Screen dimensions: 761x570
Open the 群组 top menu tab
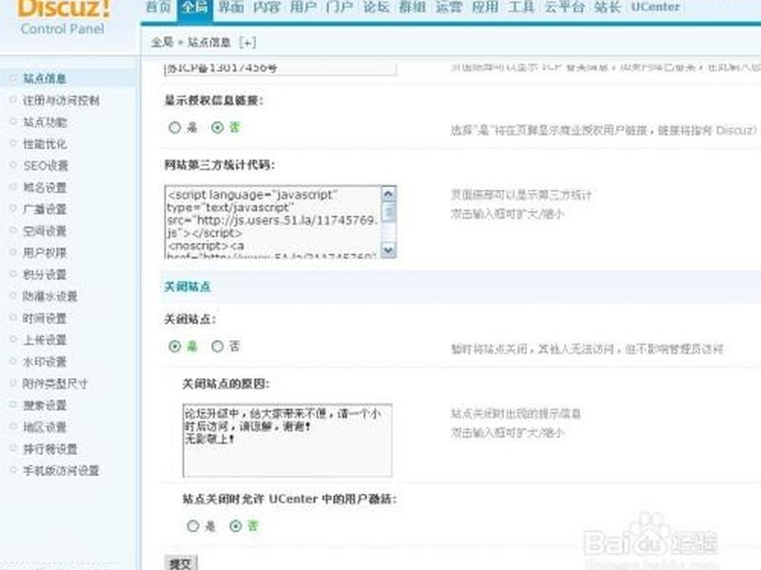[412, 8]
